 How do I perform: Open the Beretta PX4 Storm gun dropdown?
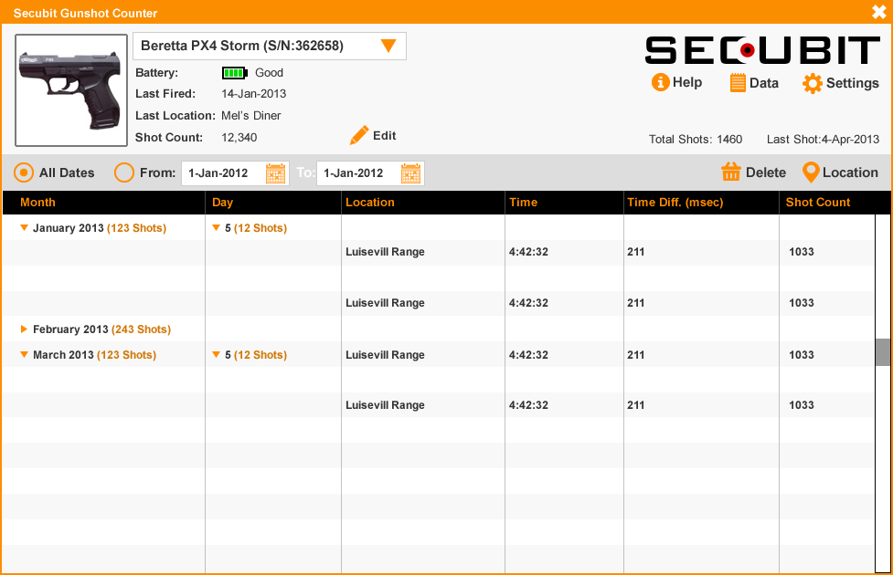point(270,46)
